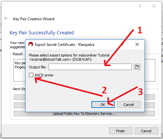
Task: Click the Key Pair Successfully Created heading
Action: (x=42, y=33)
